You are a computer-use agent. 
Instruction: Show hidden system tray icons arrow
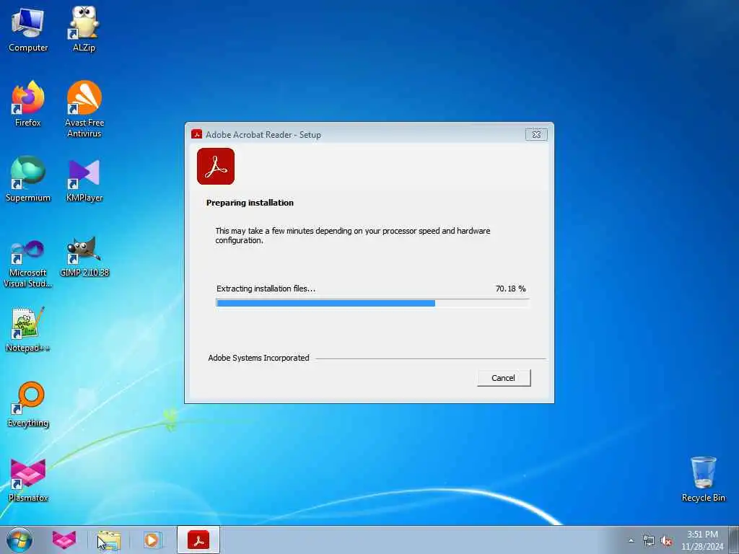pyautogui.click(x=631, y=541)
